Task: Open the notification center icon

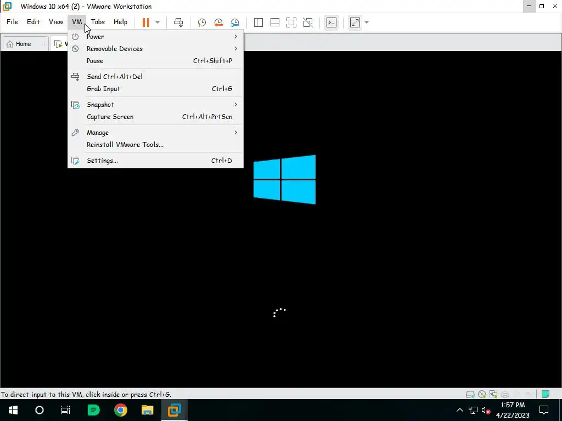Action: (544, 410)
